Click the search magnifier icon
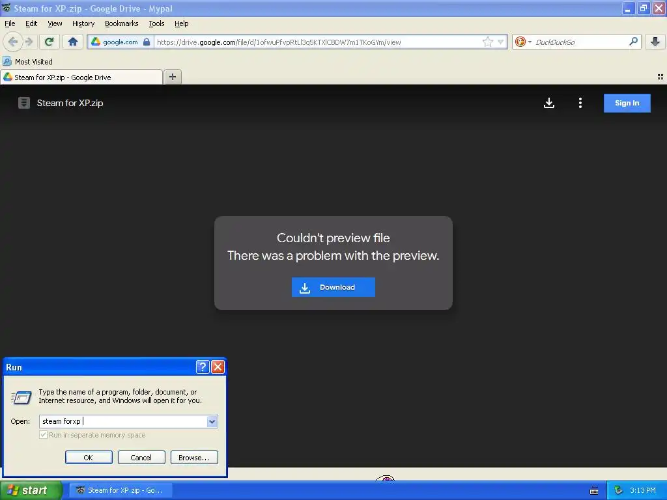The width and height of the screenshot is (667, 500). pyautogui.click(x=633, y=41)
